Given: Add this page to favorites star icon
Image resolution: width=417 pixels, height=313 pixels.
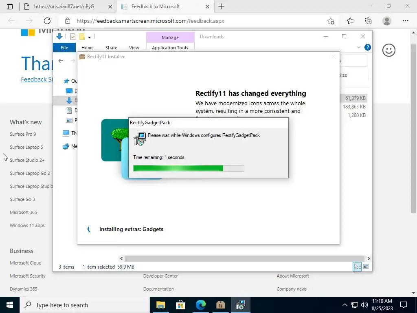Looking at the screenshot, I should click(331, 21).
